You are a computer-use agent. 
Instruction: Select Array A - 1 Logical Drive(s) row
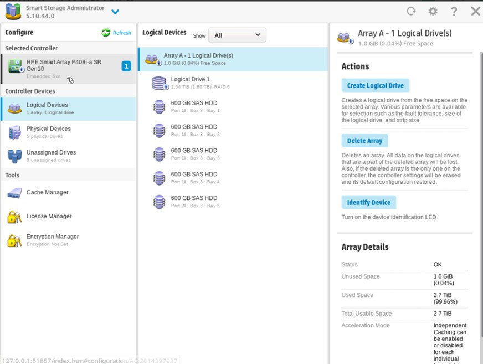click(233, 59)
